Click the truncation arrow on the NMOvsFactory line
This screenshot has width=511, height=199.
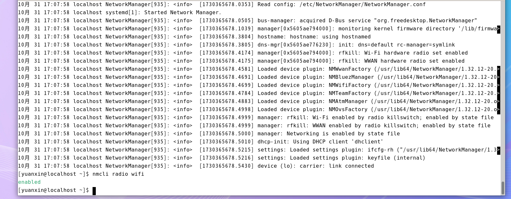(x=498, y=110)
